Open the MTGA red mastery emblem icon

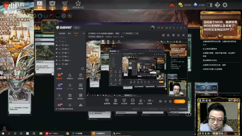[x=172, y=5]
